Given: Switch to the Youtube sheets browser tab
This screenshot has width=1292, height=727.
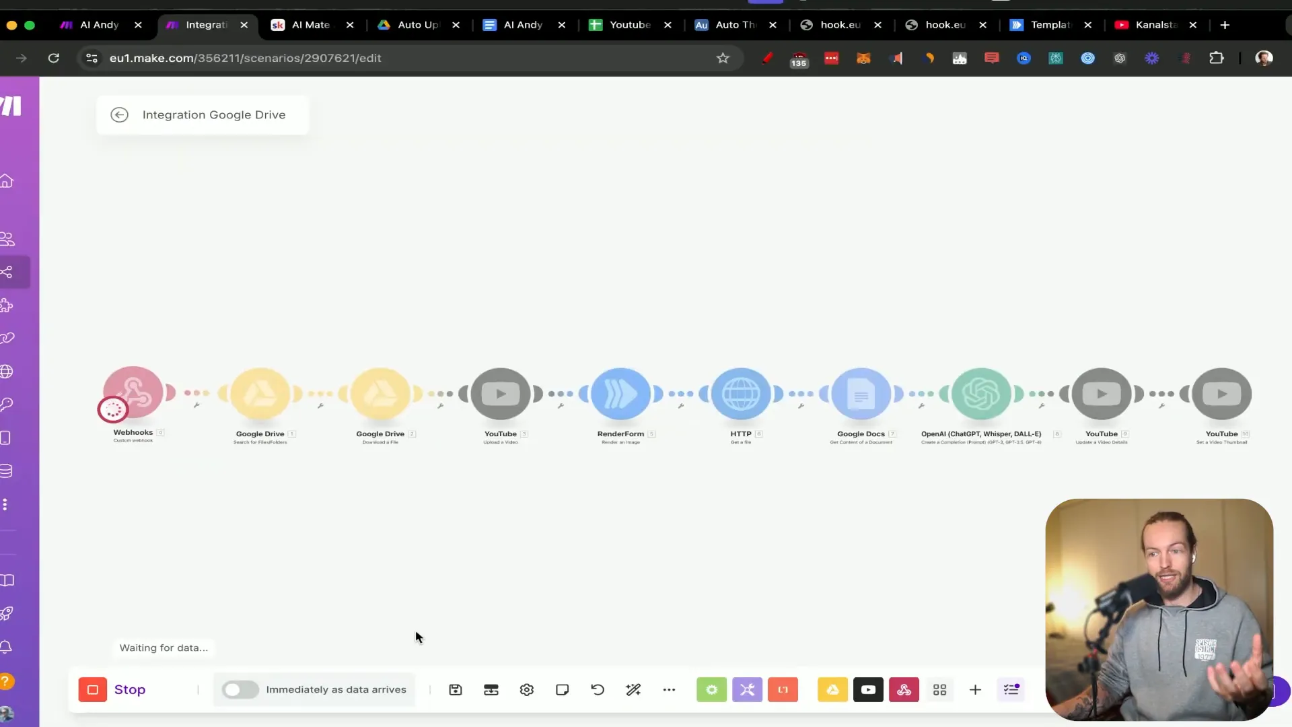Looking at the screenshot, I should click(x=629, y=25).
